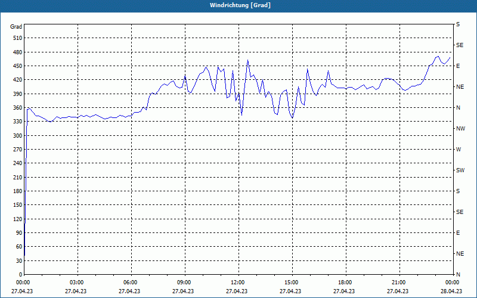Click the 420 value on the axis
Viewport: 477px width, 298px height.
18,80
